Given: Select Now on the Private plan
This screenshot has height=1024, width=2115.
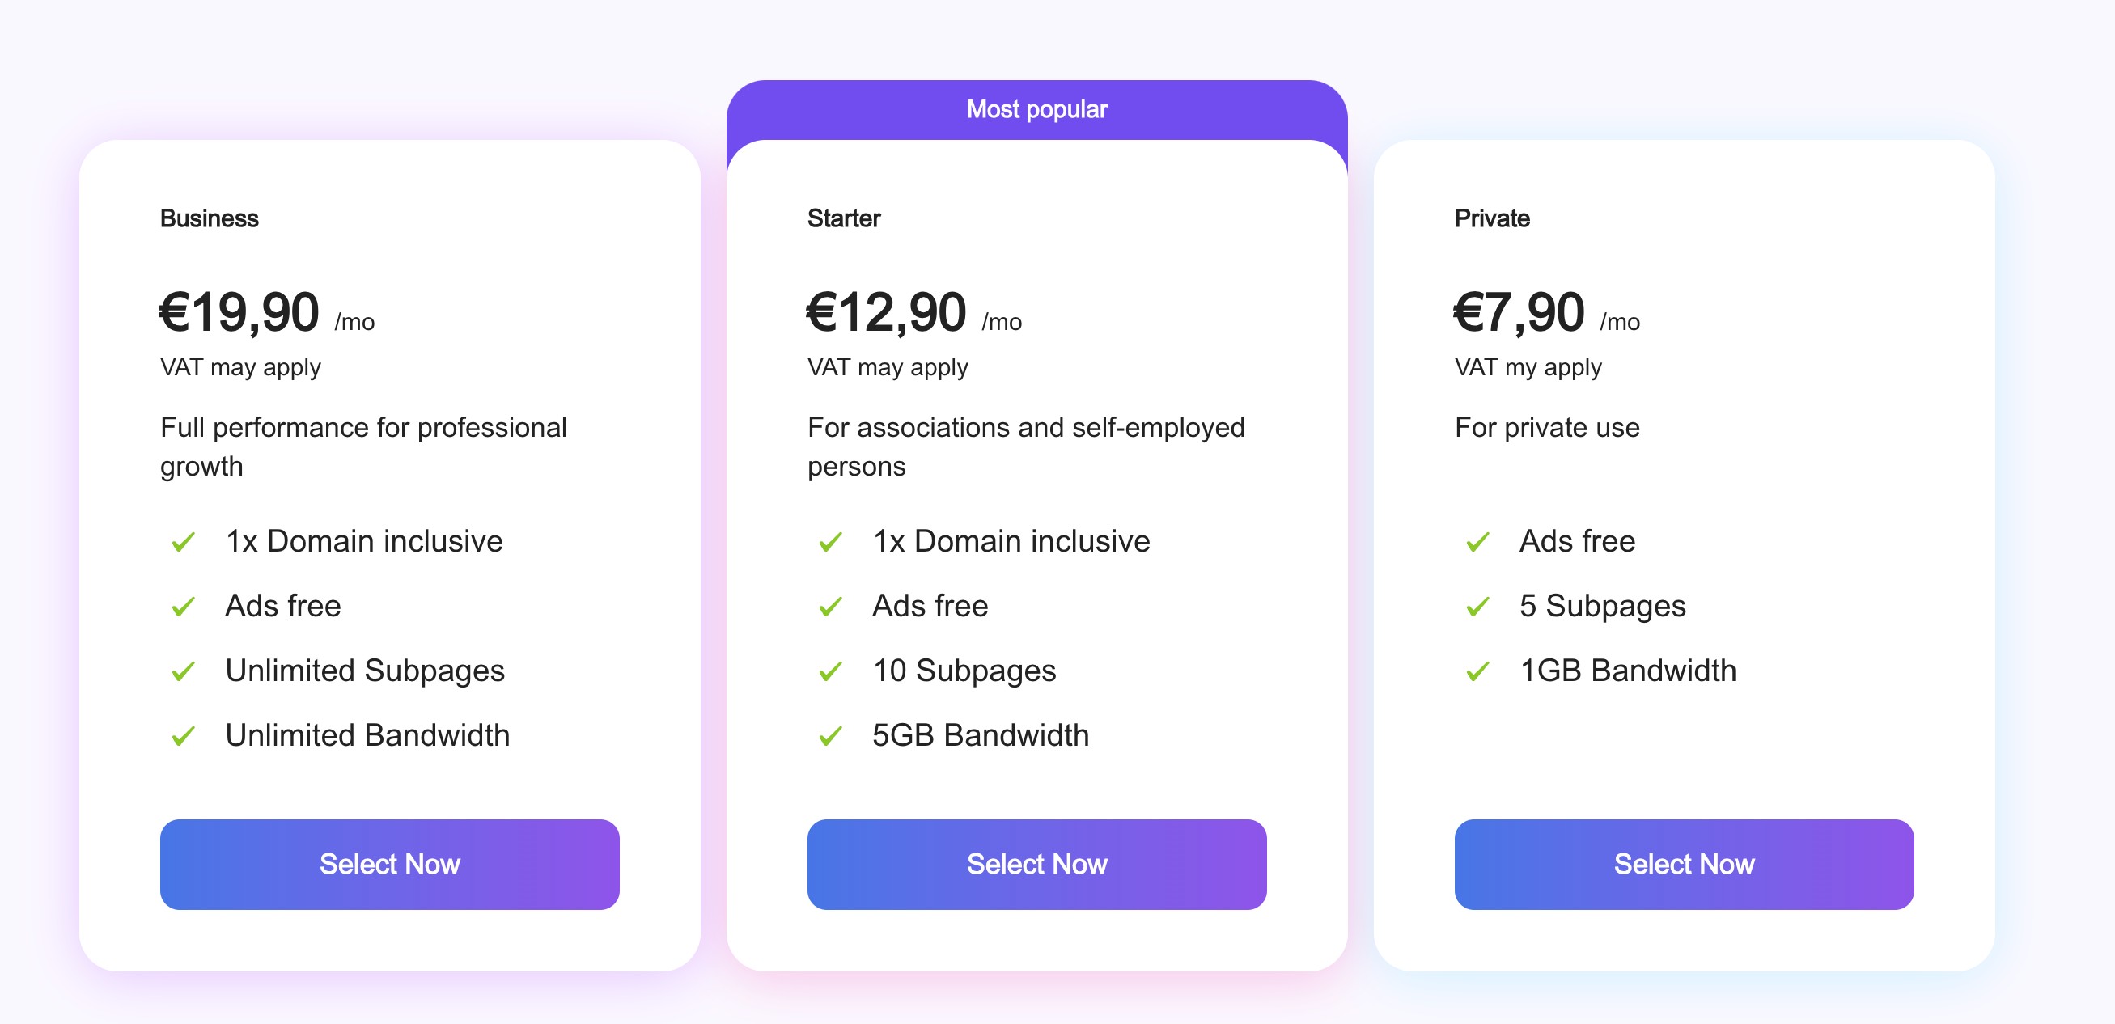Looking at the screenshot, I should tap(1683, 863).
